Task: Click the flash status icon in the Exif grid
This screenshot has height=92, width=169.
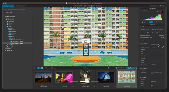Action: (x=152, y=33)
